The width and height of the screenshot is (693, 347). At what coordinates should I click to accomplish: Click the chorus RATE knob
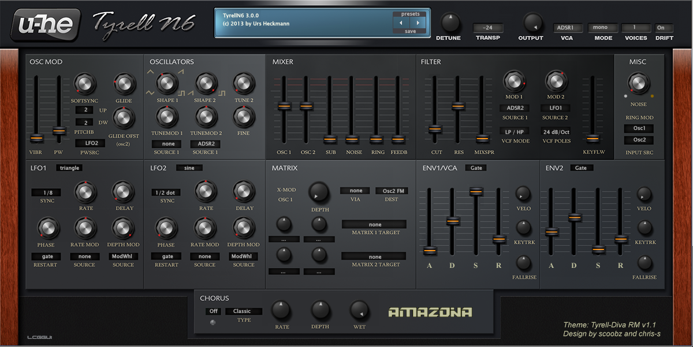click(x=281, y=311)
